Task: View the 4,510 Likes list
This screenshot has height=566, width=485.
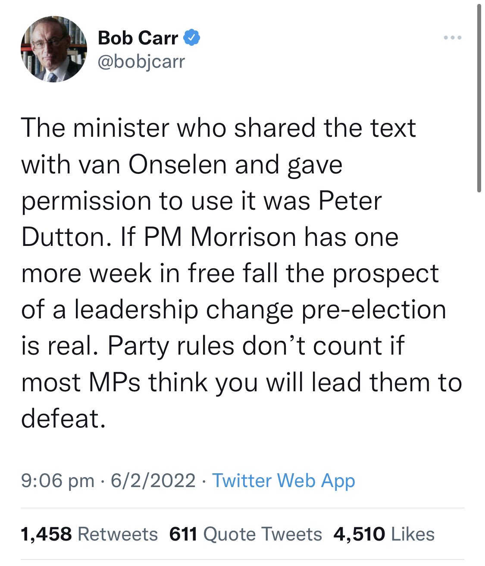Action: pos(384,534)
